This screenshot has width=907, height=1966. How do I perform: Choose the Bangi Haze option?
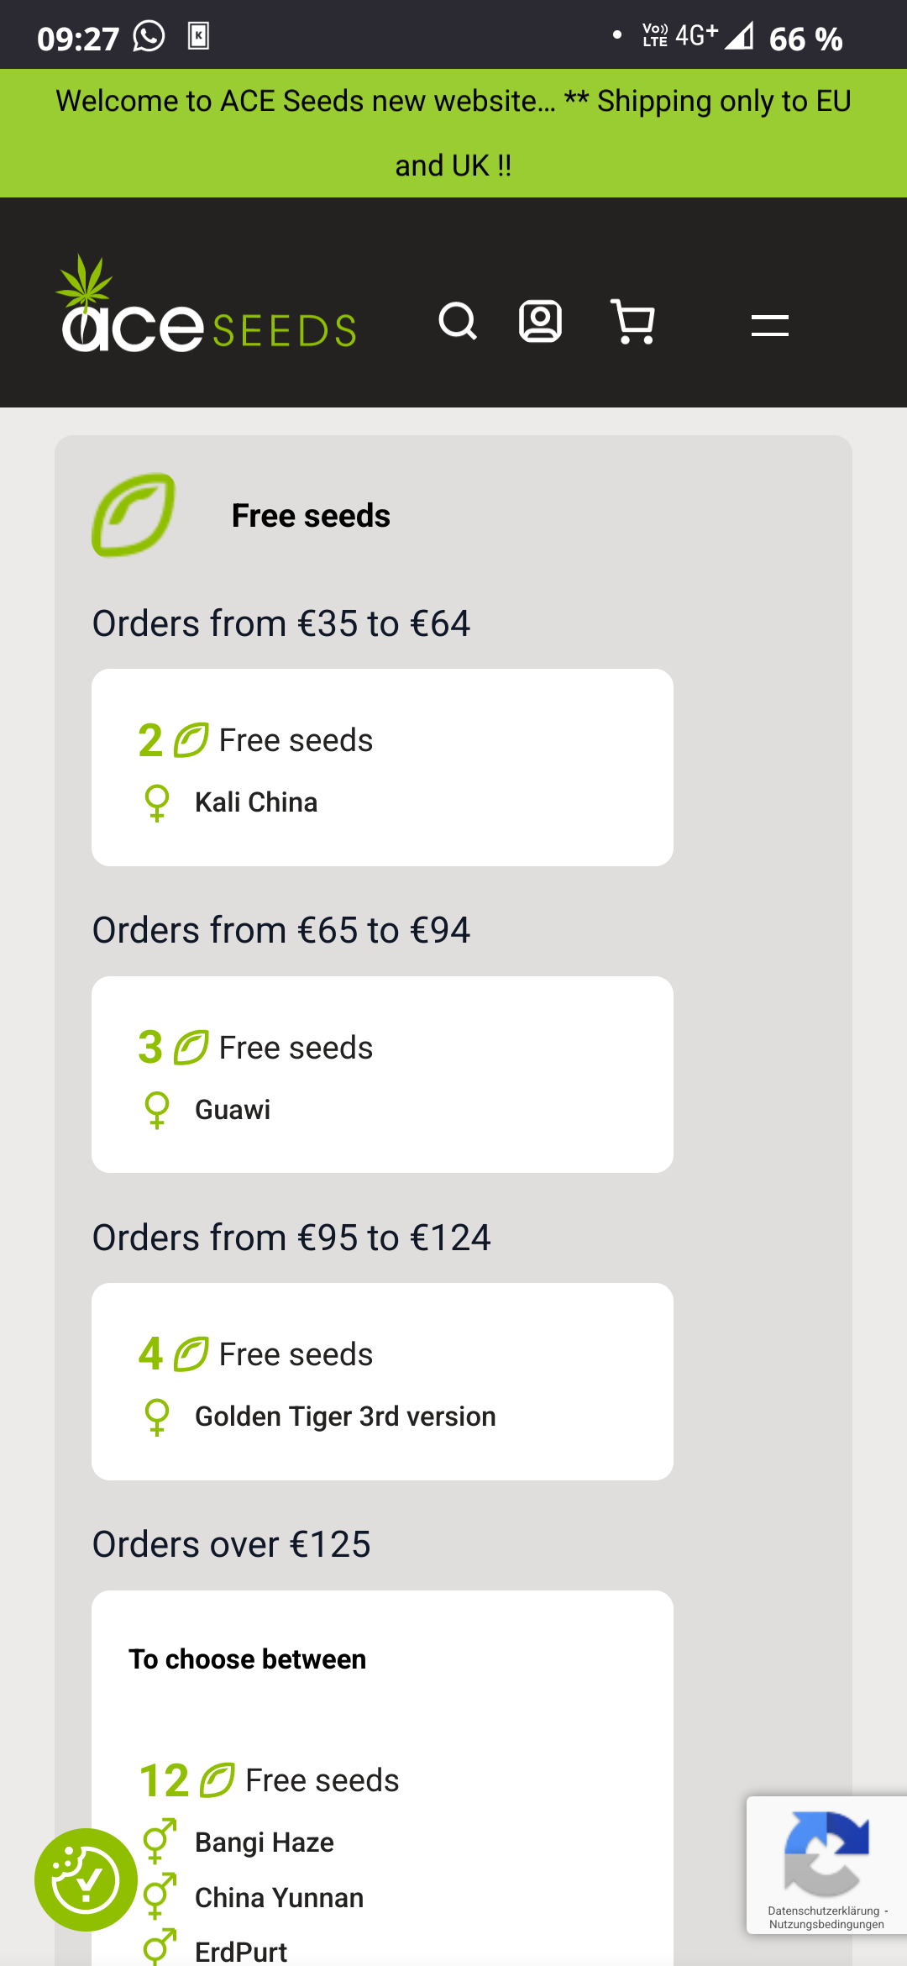[265, 1842]
